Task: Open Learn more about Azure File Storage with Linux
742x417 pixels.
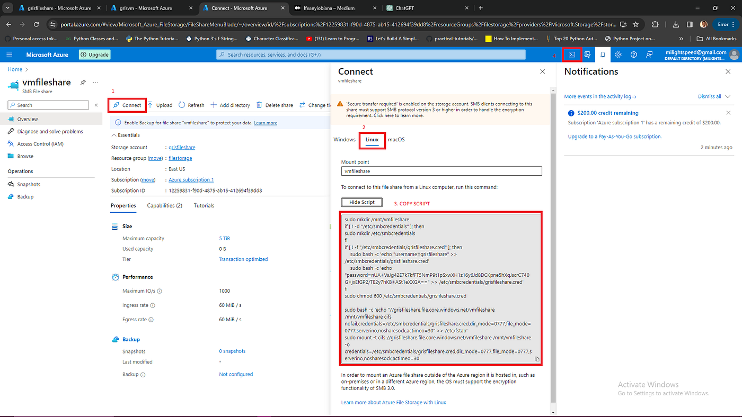Action: pos(394,402)
